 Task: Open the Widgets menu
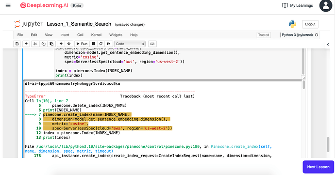pyautogui.click(x=116, y=35)
